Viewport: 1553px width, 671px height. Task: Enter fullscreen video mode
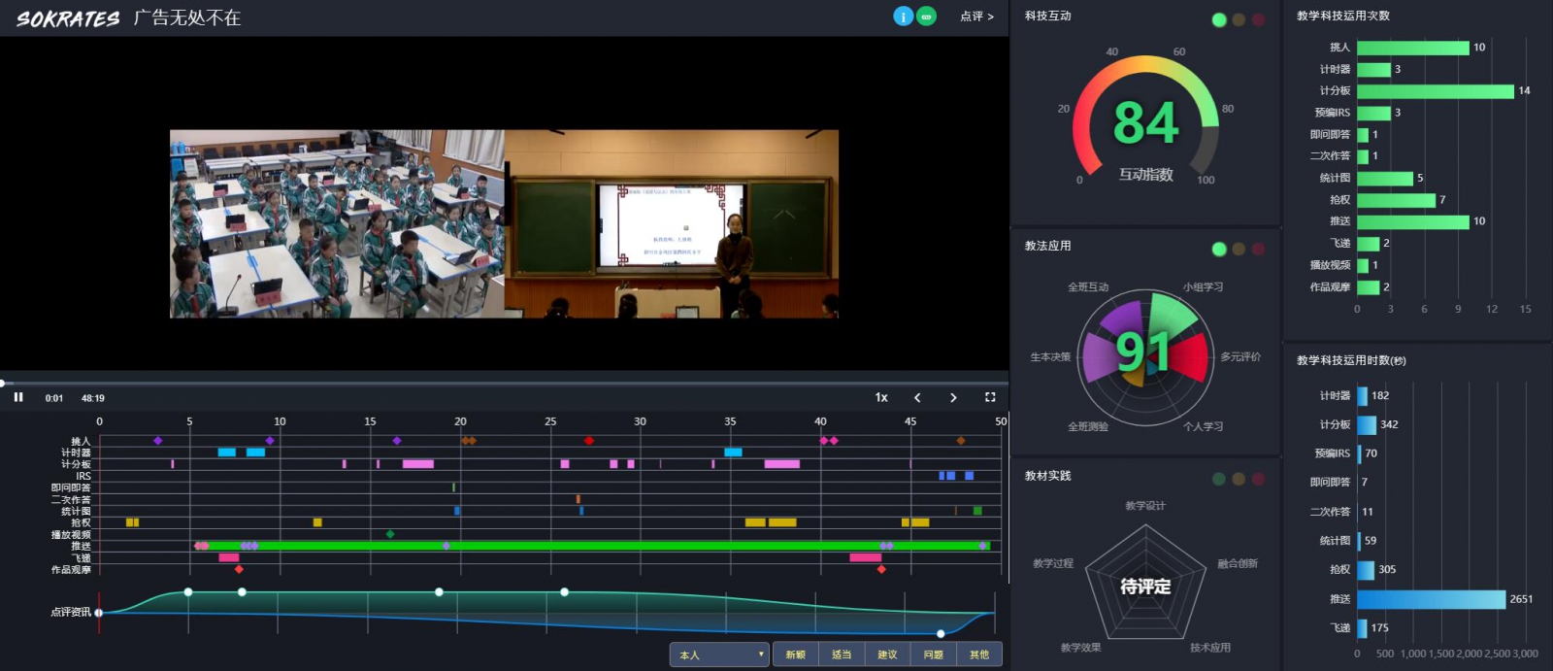coord(990,397)
